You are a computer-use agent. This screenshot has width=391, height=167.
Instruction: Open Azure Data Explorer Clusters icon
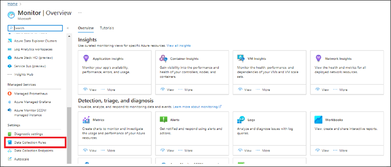(10, 41)
